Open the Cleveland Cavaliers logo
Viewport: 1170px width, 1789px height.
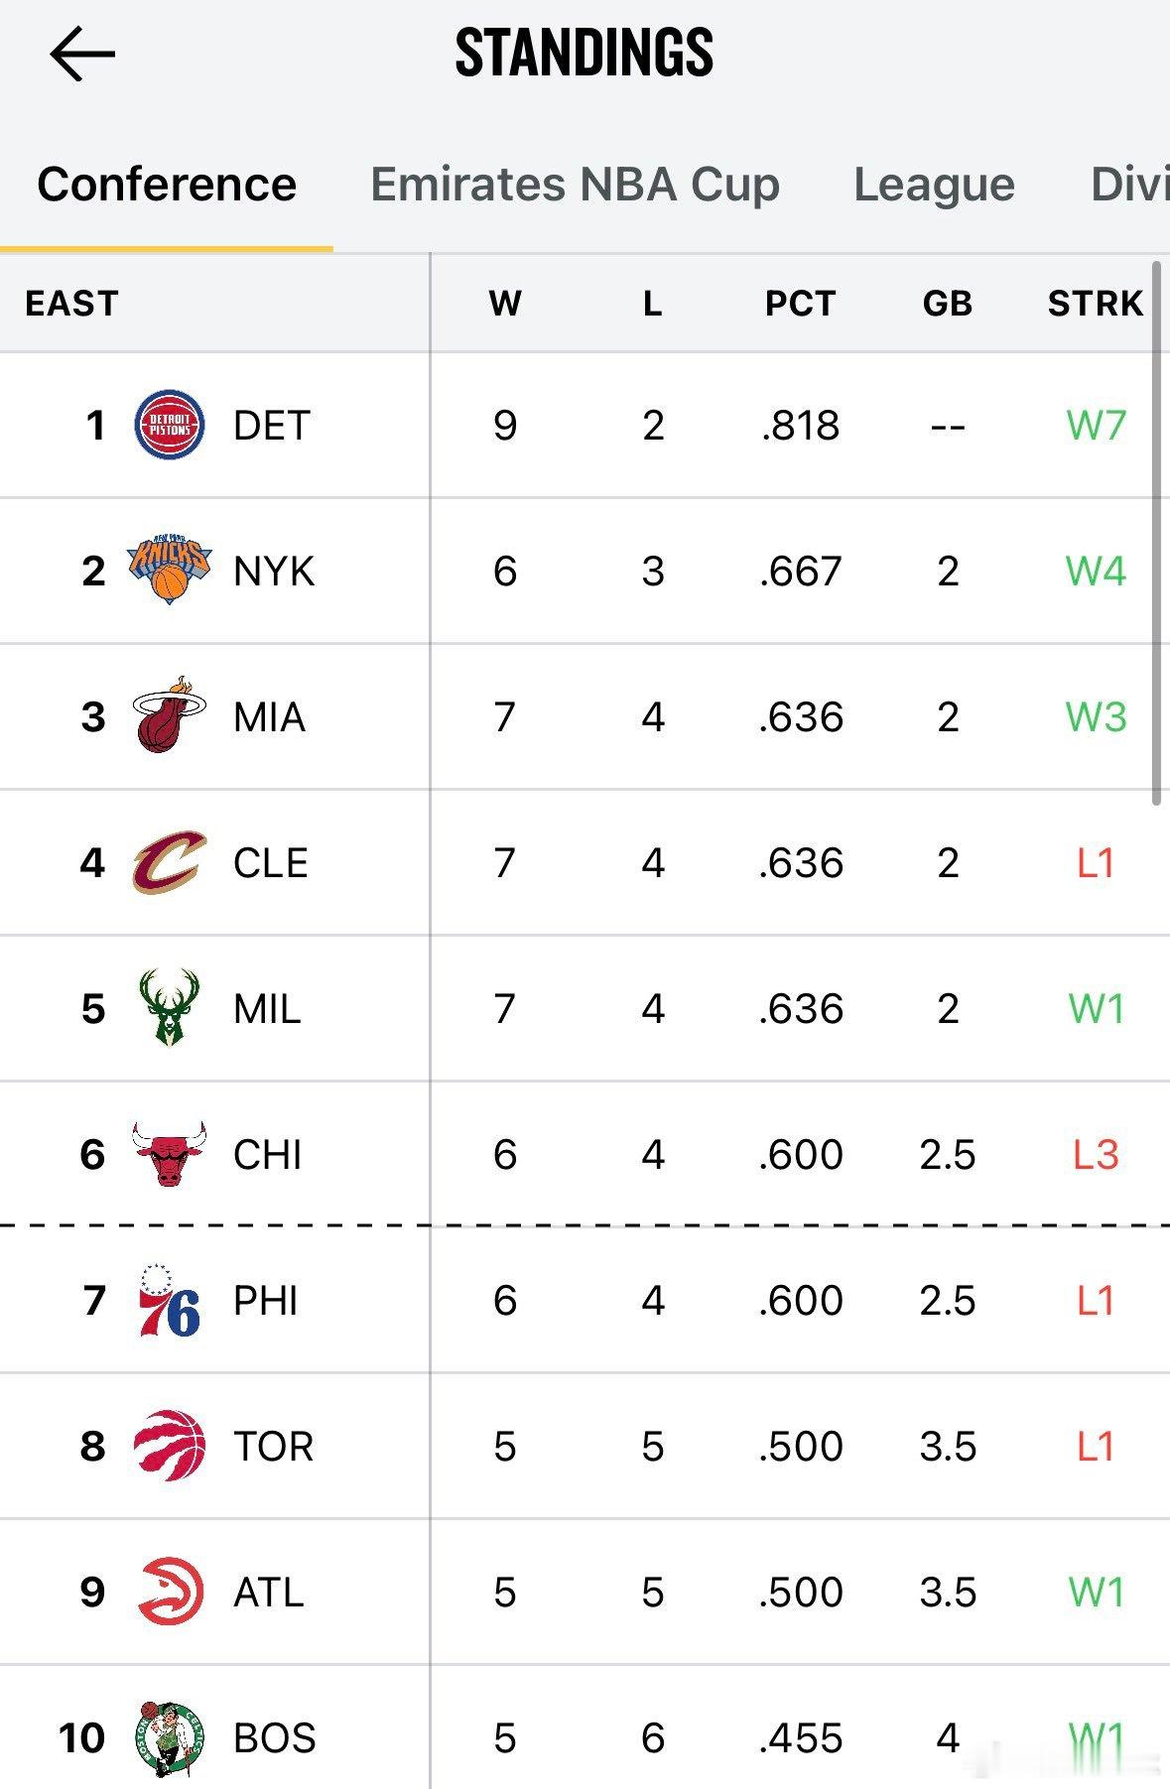tap(170, 861)
